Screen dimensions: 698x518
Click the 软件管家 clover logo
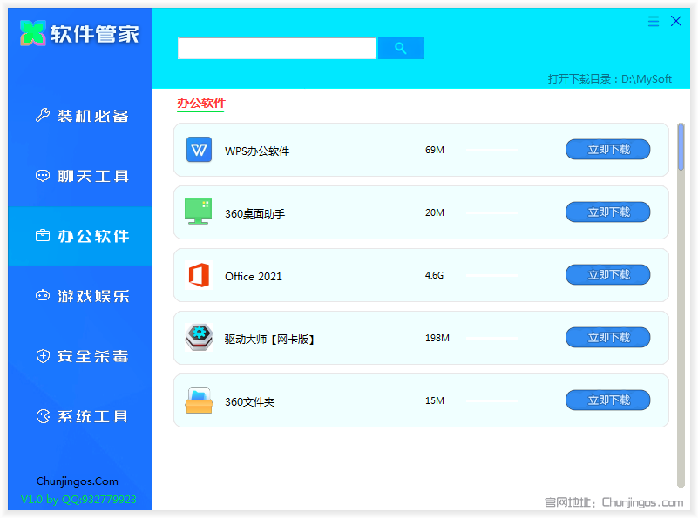coord(33,33)
